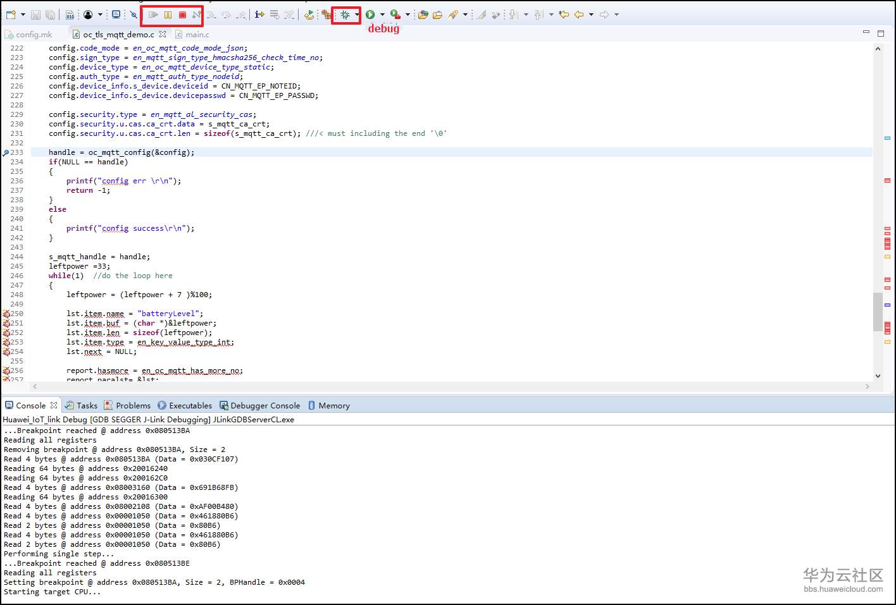Click the Search torch icon
The width and height of the screenshot is (896, 605).
[452, 14]
